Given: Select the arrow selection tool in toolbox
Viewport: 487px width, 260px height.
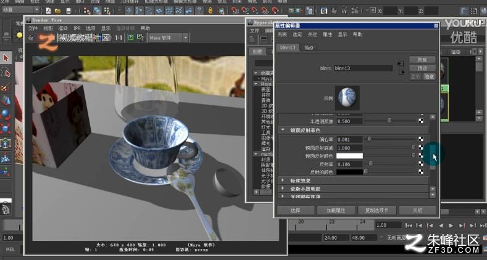Looking at the screenshot, I should tap(6, 58).
